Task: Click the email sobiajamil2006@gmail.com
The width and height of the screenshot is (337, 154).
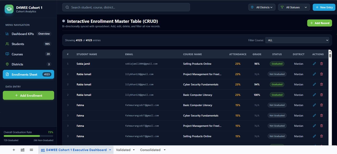Action: (141, 64)
